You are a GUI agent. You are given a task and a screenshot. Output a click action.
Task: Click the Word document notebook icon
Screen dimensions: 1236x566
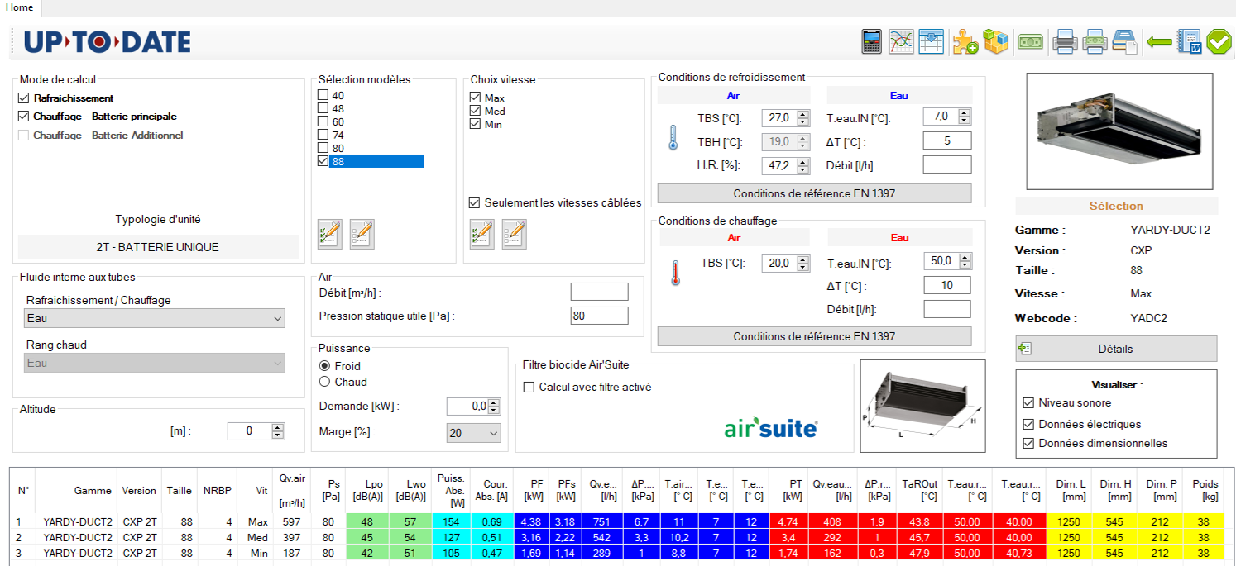(1190, 41)
